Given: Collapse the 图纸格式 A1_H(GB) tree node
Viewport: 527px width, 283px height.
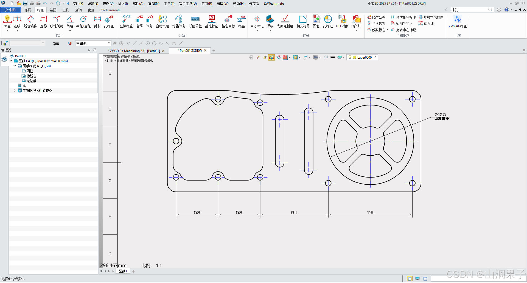Looking at the screenshot, I should [15, 66].
